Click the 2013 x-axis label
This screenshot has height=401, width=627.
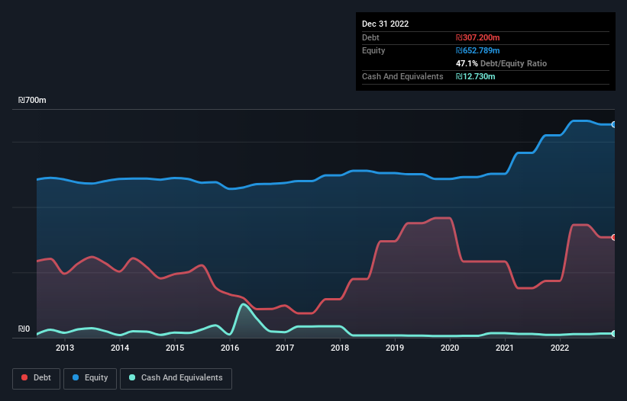(65, 348)
